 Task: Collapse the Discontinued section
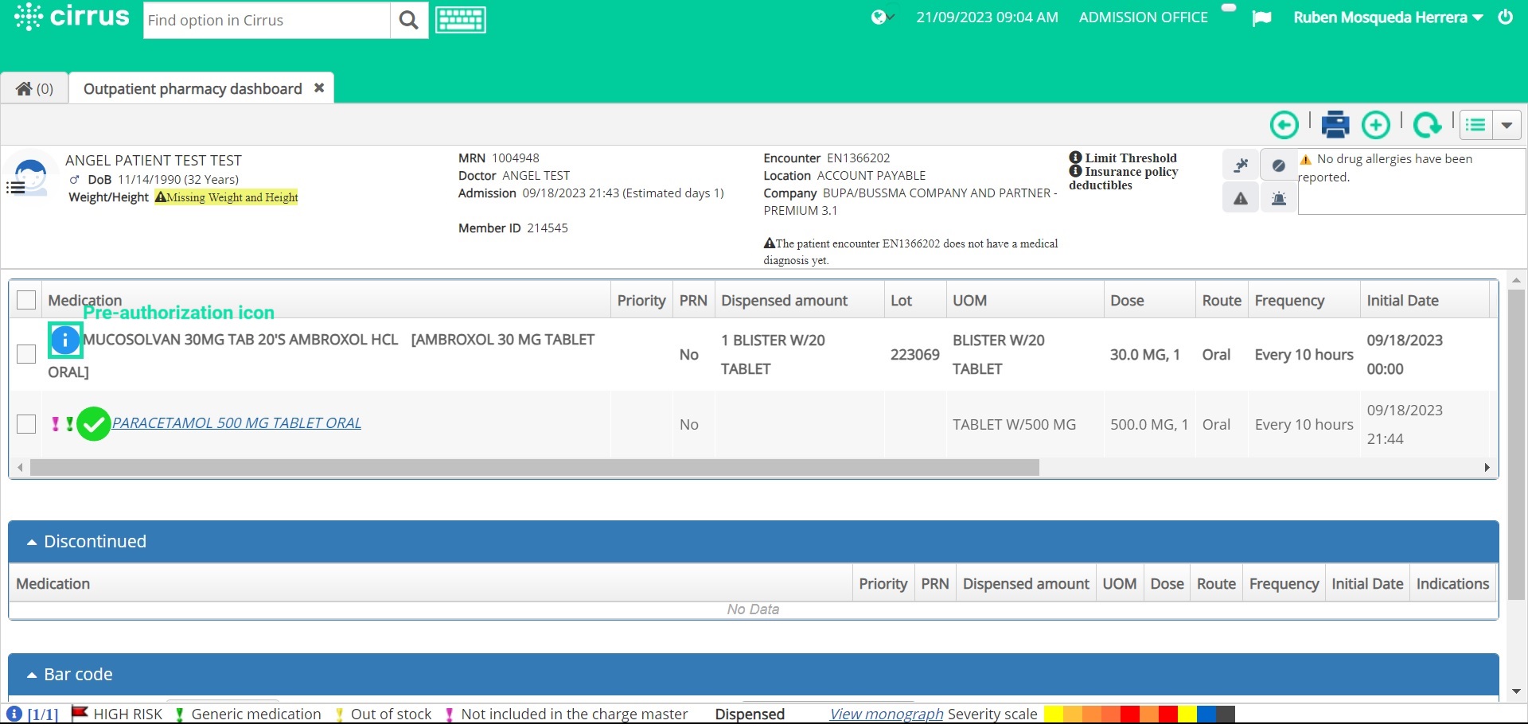click(x=30, y=541)
